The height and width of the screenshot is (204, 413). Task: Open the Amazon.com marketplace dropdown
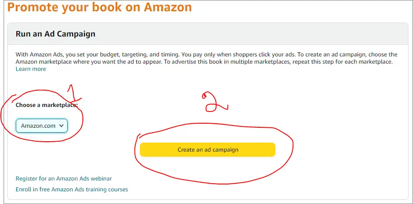click(x=42, y=126)
